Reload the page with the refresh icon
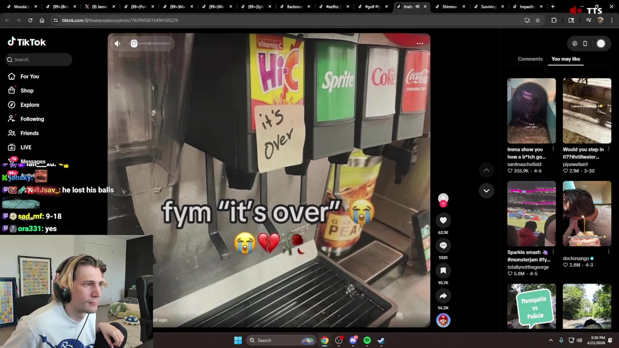 (x=30, y=20)
